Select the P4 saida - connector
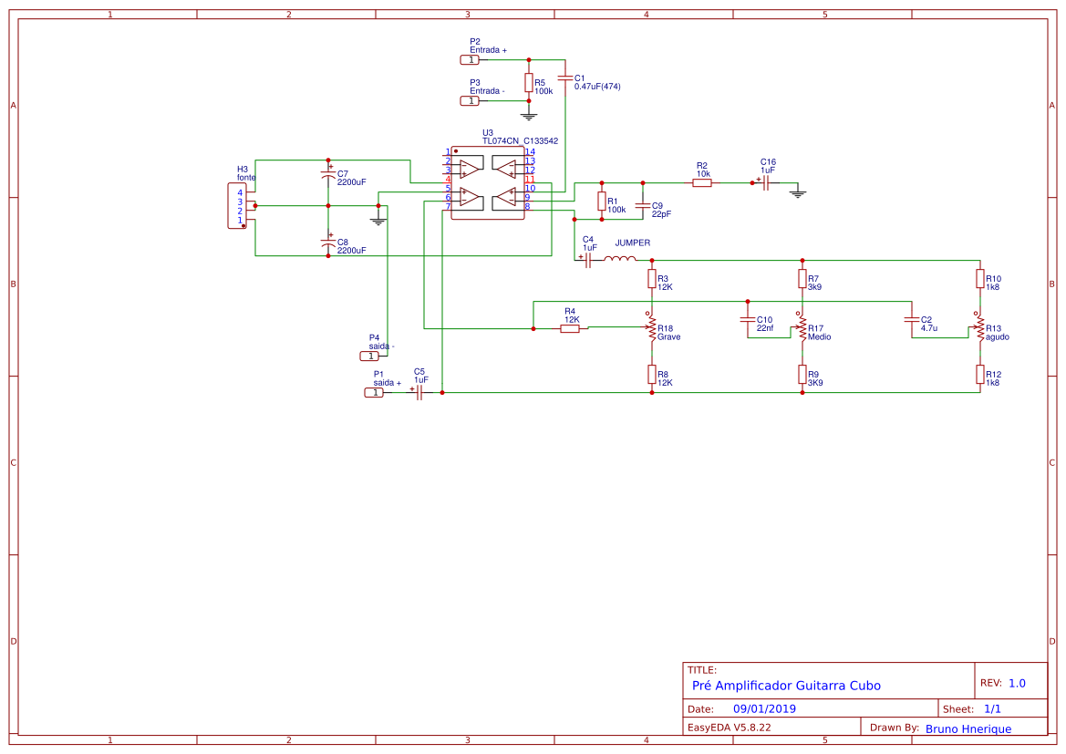Viewport: 1066px width, 754px height. (369, 356)
